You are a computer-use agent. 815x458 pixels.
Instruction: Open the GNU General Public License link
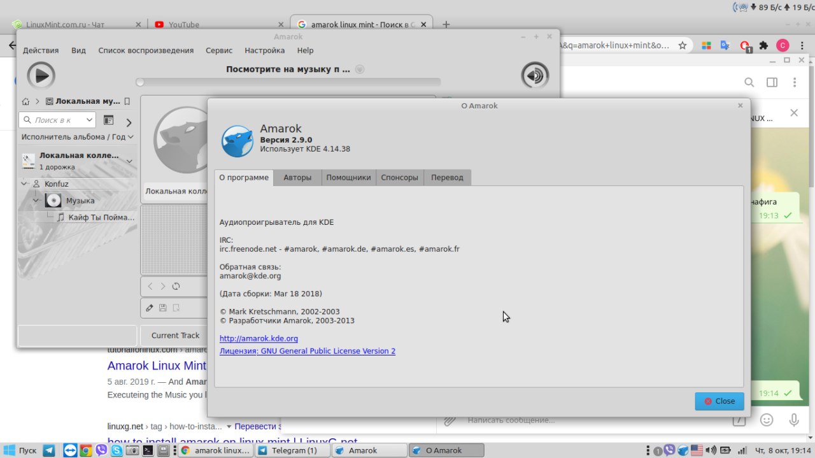308,351
